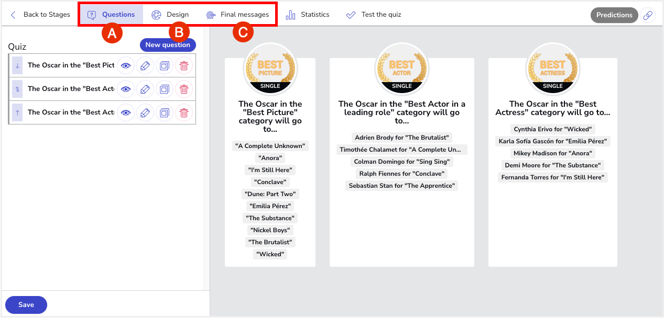The height and width of the screenshot is (318, 664).
Task: Switch to the Questions tab
Action: [x=111, y=15]
